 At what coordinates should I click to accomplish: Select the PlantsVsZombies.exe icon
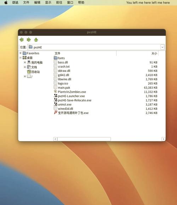pos(56,91)
